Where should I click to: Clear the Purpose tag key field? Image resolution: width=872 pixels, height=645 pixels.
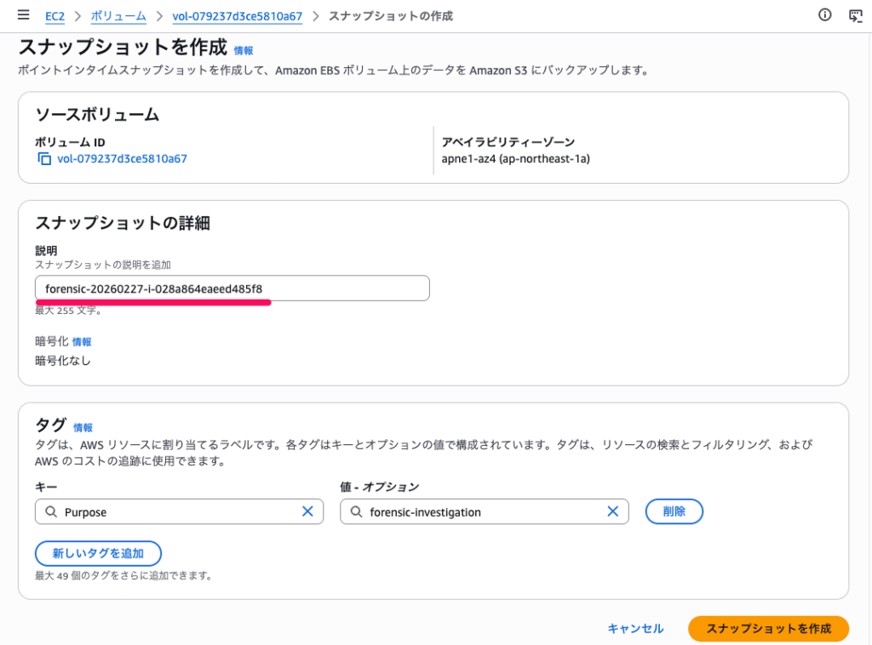(x=307, y=511)
